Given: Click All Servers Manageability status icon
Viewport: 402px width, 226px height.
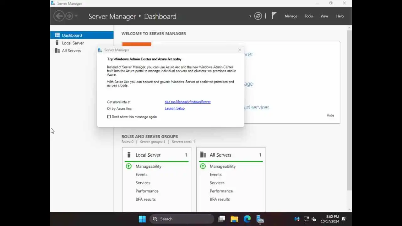Looking at the screenshot, I should [x=203, y=166].
